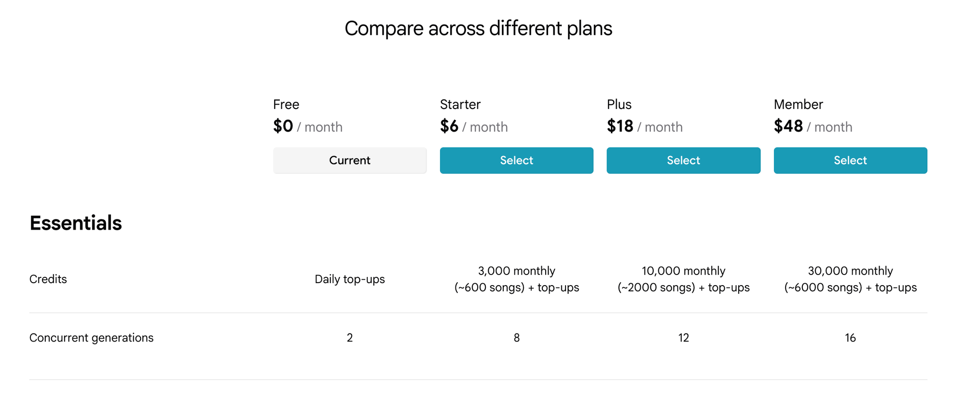Click the $6 / month price

point(474,126)
